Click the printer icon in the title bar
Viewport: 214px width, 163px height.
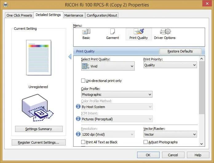point(6,5)
